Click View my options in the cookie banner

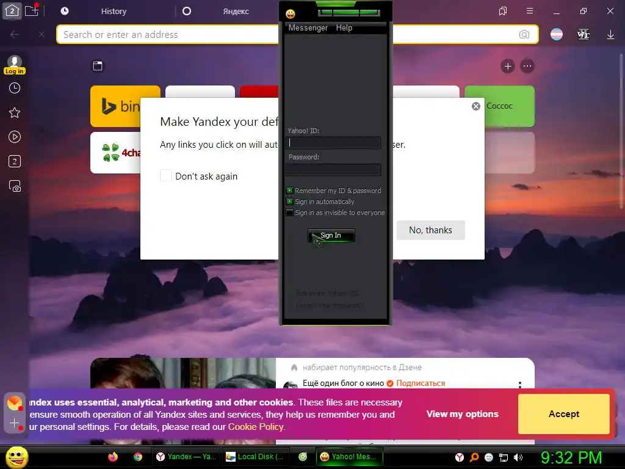click(x=463, y=414)
